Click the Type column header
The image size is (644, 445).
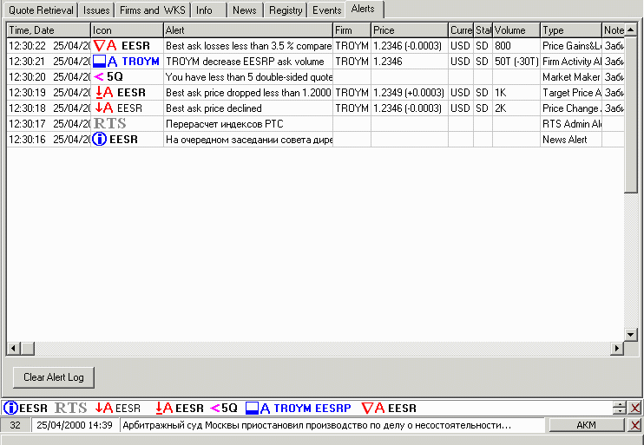coord(571,30)
